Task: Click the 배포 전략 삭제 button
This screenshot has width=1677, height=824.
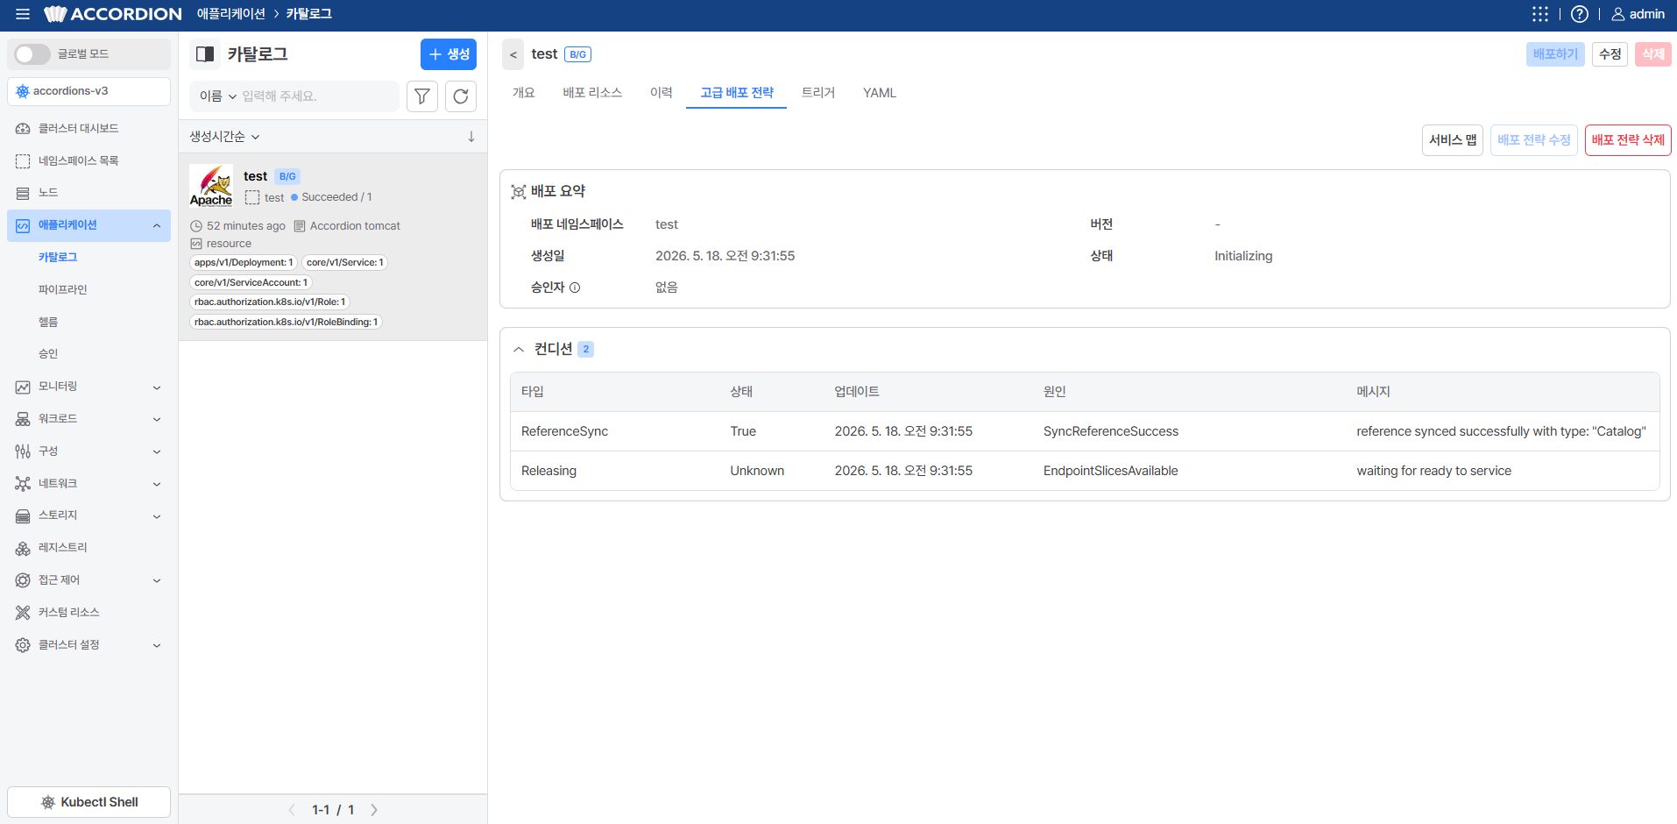Action: (1628, 140)
